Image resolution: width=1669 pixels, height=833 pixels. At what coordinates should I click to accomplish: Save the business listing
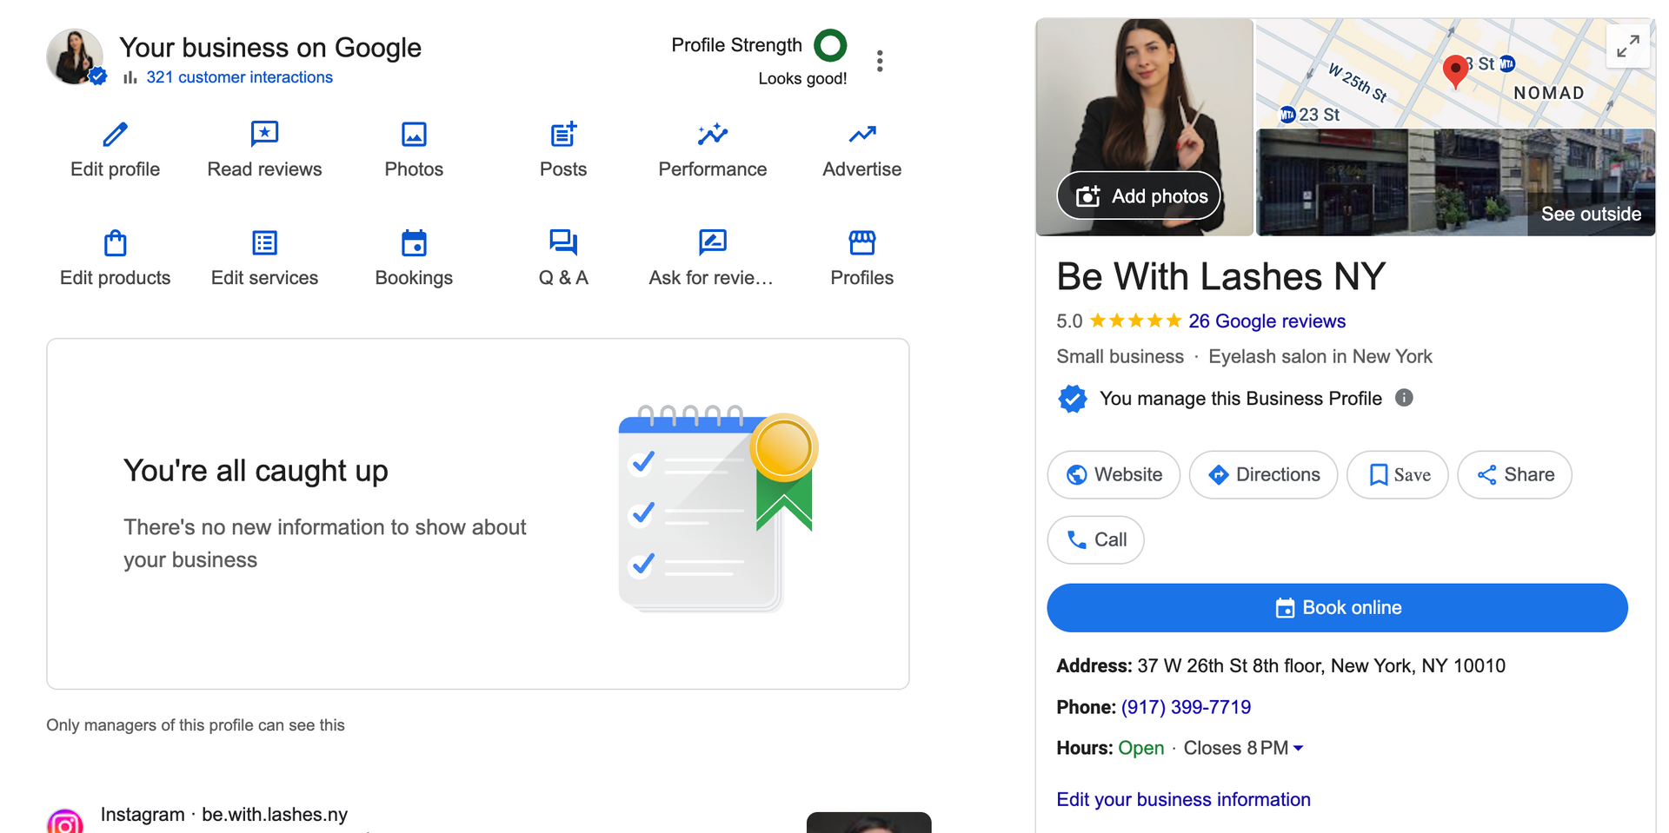1398,475
